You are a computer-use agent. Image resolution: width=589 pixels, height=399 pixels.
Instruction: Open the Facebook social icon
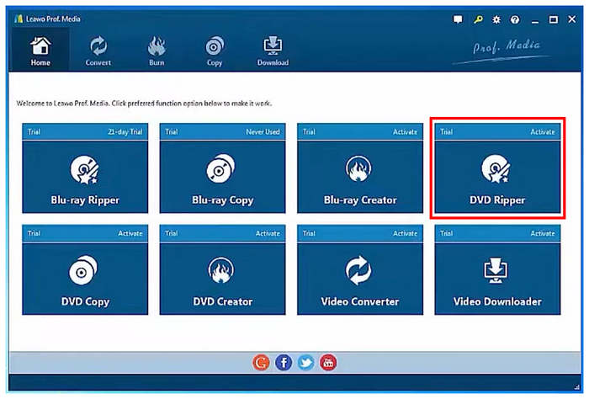coord(284,363)
